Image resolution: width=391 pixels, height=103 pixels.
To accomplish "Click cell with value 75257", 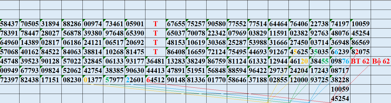I will click(196, 24).
